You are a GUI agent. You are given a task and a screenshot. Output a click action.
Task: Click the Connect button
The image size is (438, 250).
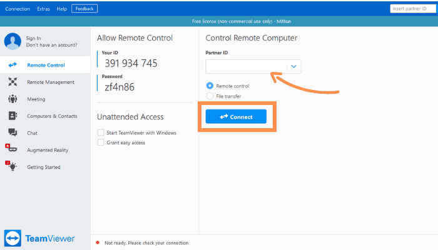[236, 116]
